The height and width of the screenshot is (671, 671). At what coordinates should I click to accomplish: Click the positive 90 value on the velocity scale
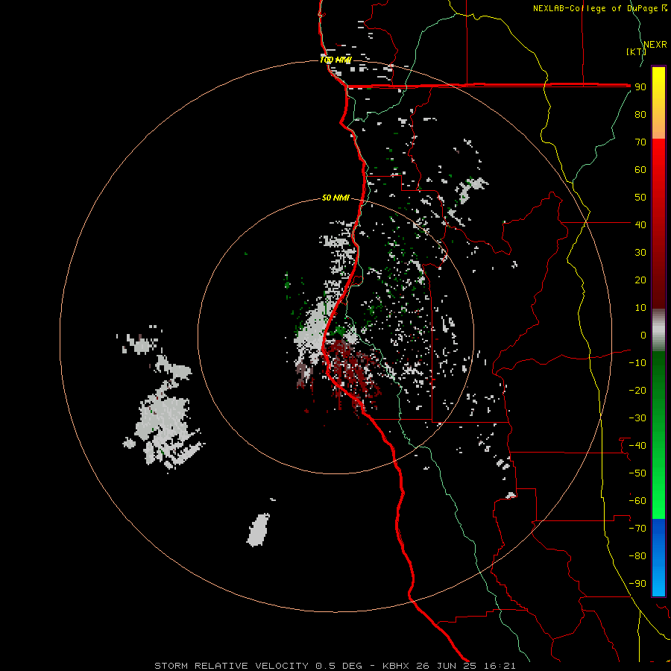point(640,87)
